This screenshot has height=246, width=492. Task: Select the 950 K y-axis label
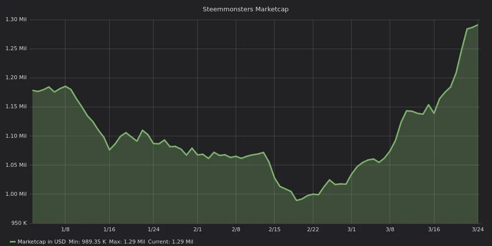click(x=20, y=223)
